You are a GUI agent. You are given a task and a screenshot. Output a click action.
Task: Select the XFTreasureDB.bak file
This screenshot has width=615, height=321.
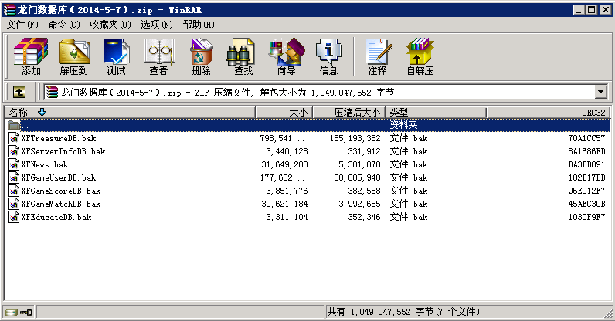point(58,138)
